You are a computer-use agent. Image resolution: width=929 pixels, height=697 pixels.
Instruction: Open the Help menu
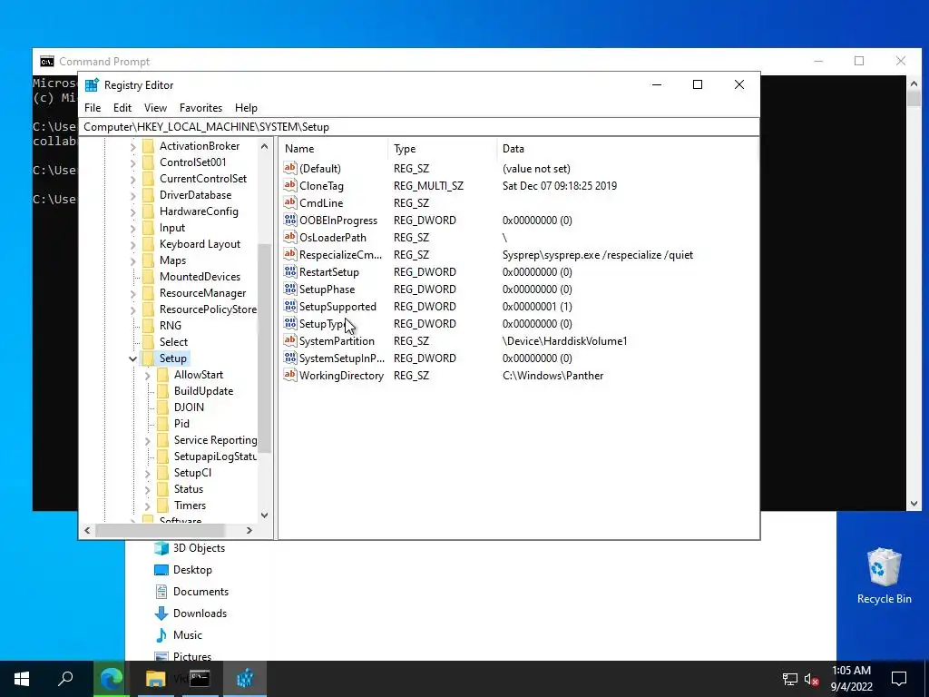coord(246,108)
